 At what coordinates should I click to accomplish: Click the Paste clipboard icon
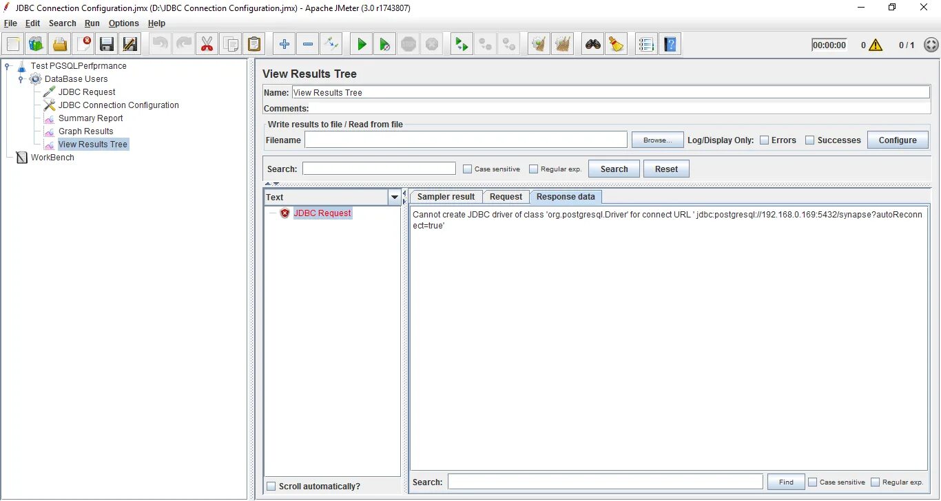[x=254, y=45]
